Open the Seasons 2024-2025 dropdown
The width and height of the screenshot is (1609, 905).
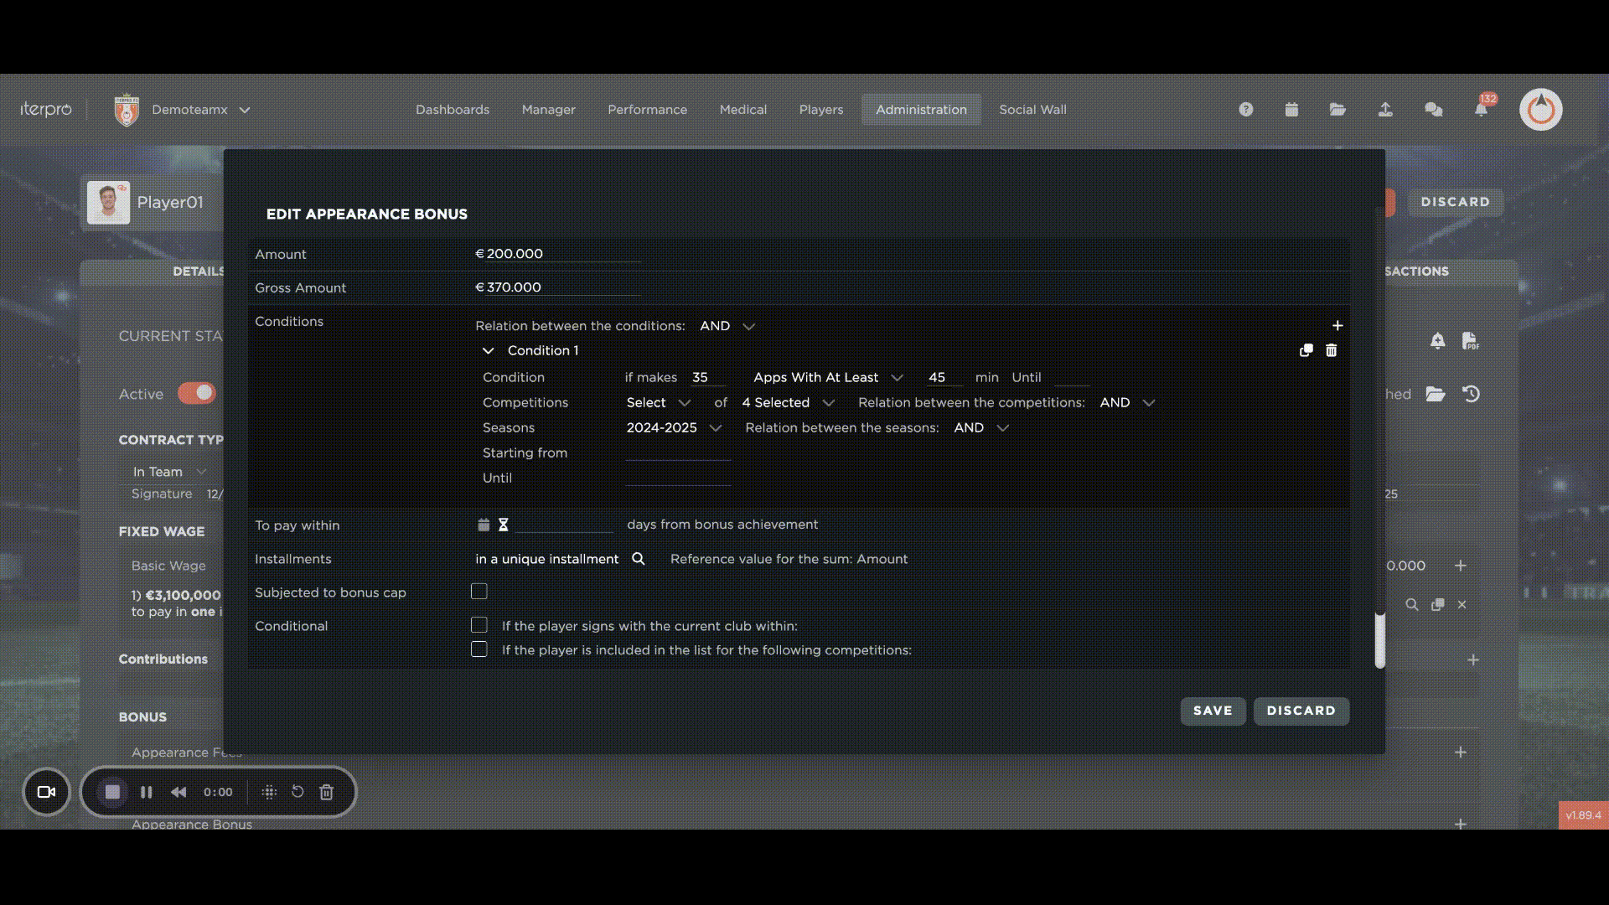point(674,427)
